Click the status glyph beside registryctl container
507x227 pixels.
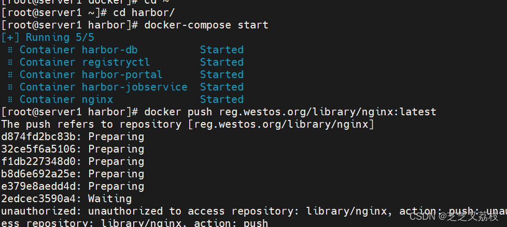(x=10, y=63)
